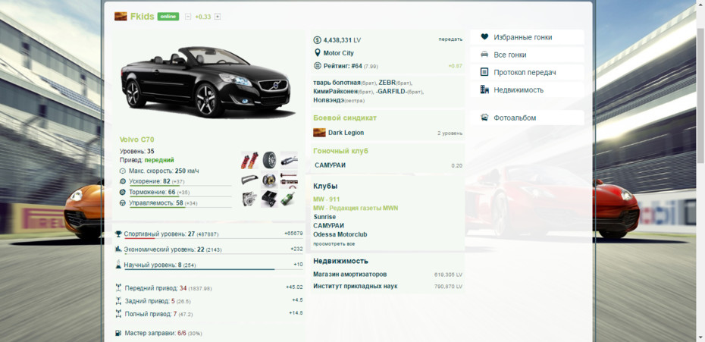Click the heart icon for Избранные гонки
Screen dimensions: 705x342
(484, 37)
